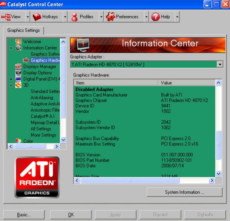Viewport: 230px width, 221px height.
Task: Click the Display Options icon
Action: pos(18,72)
